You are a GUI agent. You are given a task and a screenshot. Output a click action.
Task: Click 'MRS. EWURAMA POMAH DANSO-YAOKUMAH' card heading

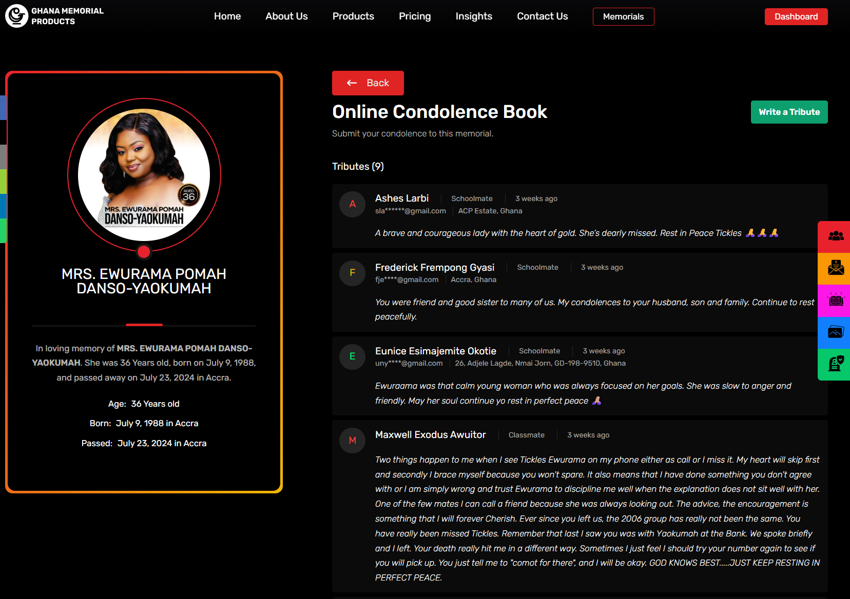[x=144, y=281]
